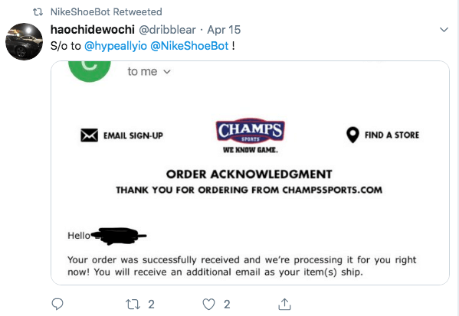The image size is (459, 316).
Task: Click the Champs Sports logo image
Action: tap(251, 136)
